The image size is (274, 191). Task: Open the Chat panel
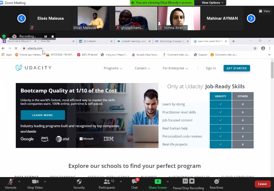[x=134, y=182]
